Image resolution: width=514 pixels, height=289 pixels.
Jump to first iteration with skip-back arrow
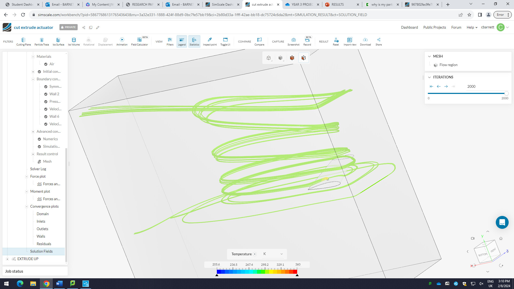431,86
